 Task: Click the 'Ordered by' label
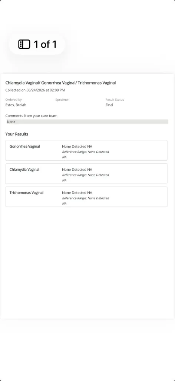(x=14, y=100)
